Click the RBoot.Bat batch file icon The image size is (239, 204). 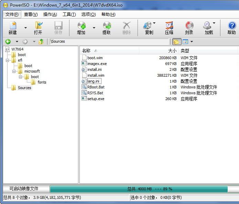coord(84,87)
